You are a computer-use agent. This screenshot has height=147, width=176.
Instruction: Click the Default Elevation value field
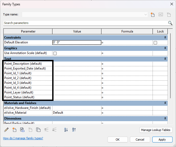77,42
